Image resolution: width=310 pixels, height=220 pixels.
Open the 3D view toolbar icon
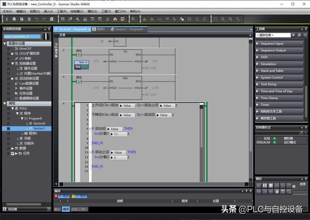tap(63, 19)
